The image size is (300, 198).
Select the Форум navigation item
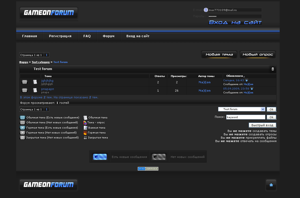[x=108, y=36]
